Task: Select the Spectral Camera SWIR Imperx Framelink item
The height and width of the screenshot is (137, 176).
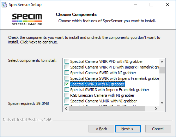Action: point(115,78)
